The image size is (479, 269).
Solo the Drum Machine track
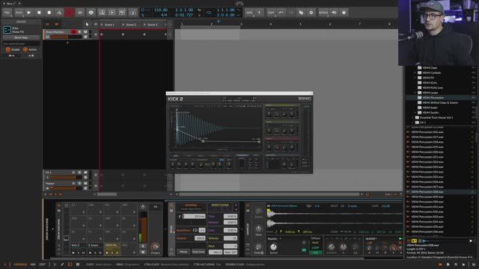coord(80,31)
